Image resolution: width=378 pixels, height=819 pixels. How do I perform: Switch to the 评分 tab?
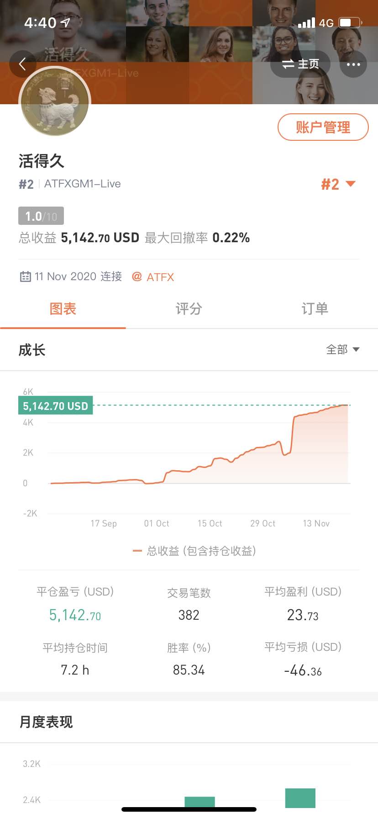click(x=189, y=309)
